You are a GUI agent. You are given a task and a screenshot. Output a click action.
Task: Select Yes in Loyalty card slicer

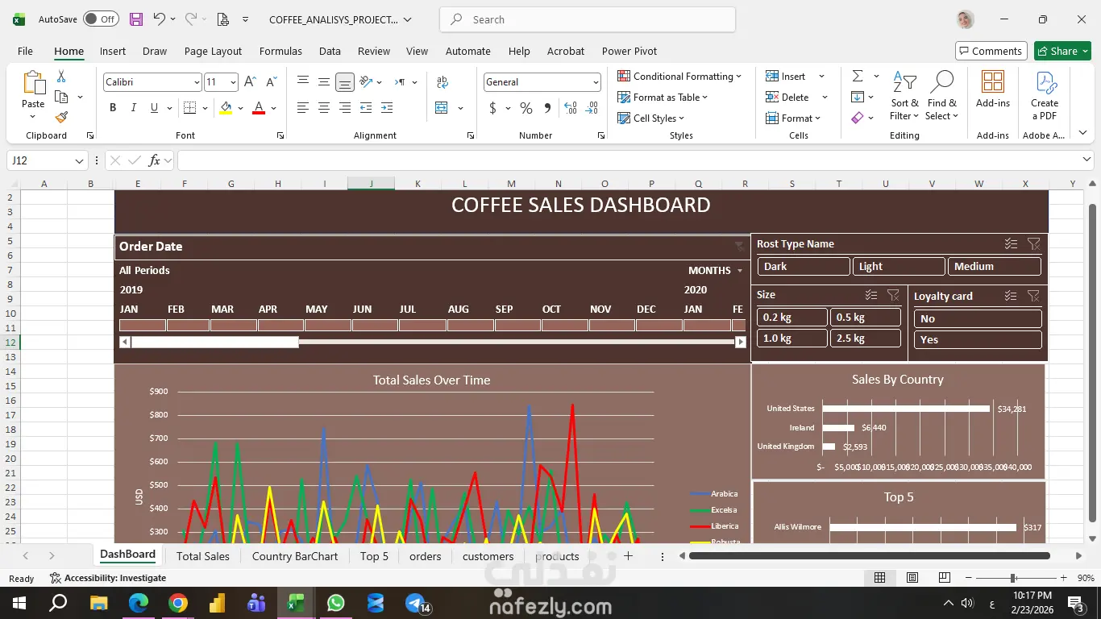(x=978, y=339)
